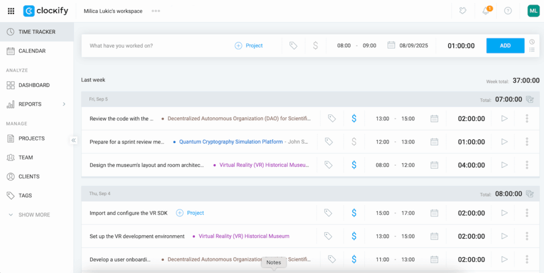Viewport: 544px width, 273px height.
Task: Open date picker showing 08/09/2025
Action: pyautogui.click(x=408, y=46)
